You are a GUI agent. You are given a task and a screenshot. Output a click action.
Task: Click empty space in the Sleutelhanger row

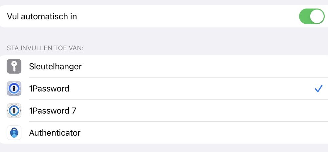point(197,67)
